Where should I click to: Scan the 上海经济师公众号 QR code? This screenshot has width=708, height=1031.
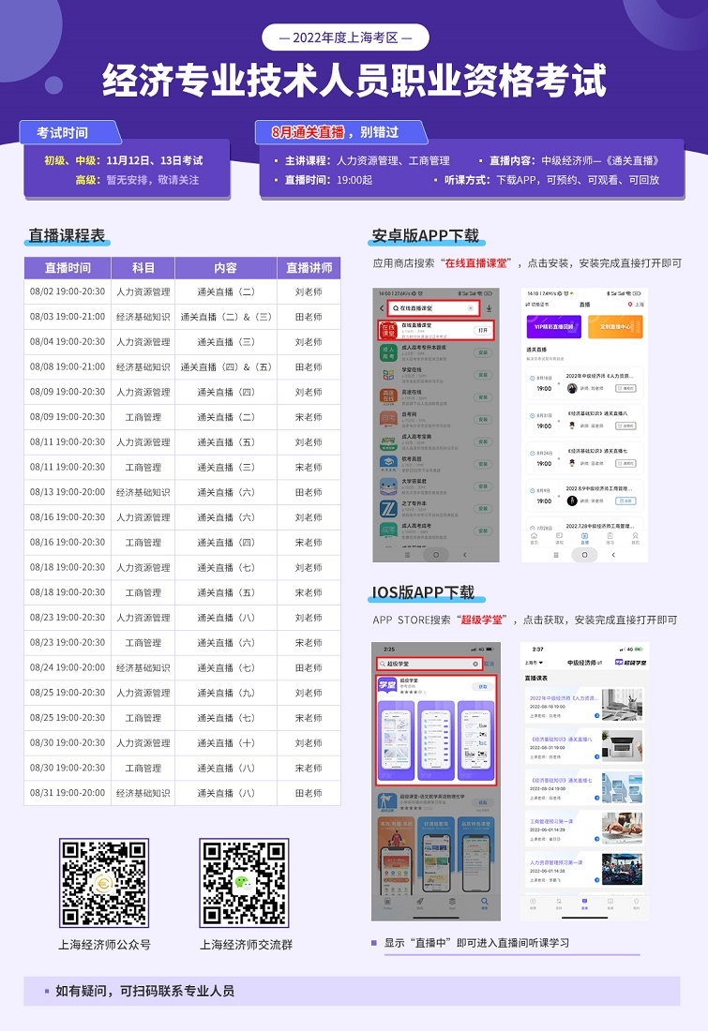(104, 883)
